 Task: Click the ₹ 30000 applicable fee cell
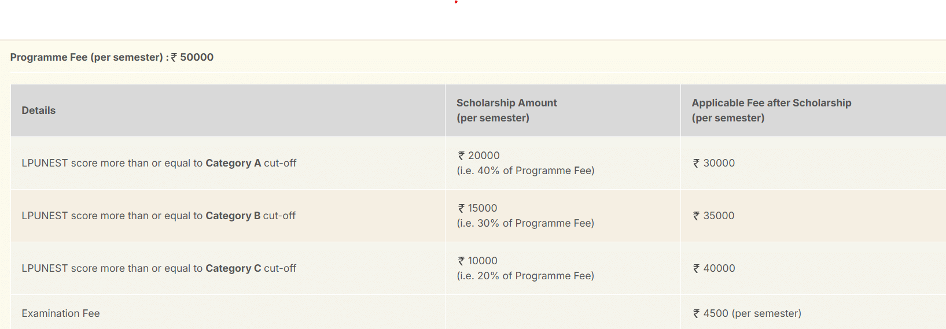(x=714, y=163)
